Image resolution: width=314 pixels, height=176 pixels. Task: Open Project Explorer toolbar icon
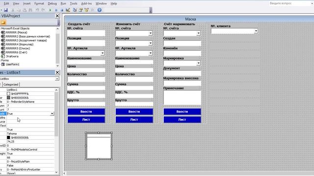tap(75, 10)
